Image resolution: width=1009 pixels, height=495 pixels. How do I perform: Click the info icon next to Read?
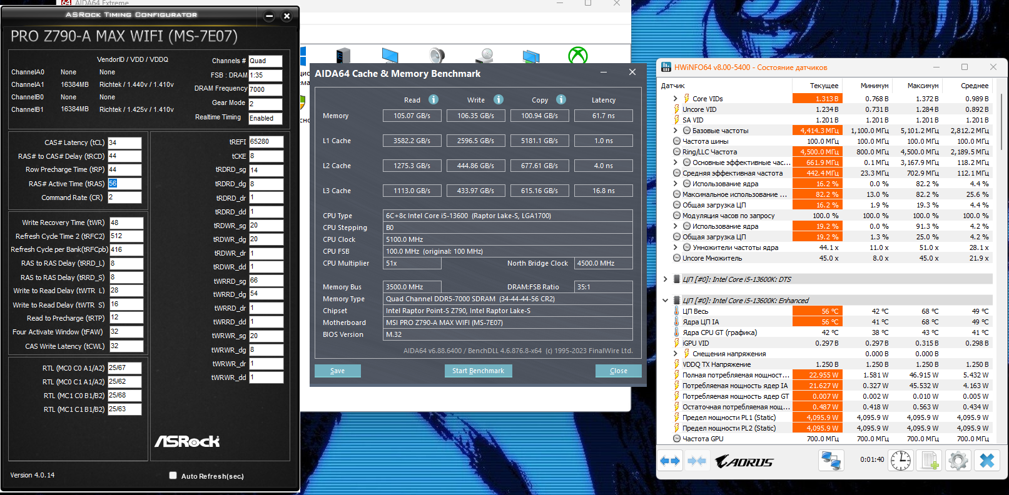(434, 99)
